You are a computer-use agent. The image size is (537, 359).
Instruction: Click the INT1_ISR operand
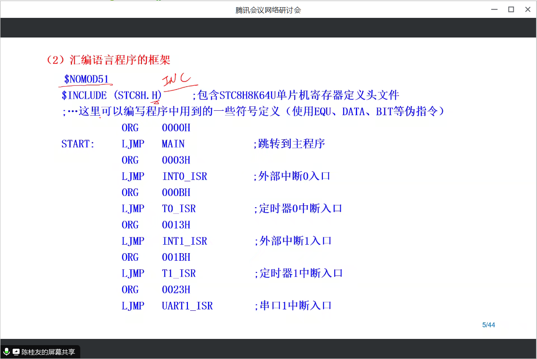point(184,241)
